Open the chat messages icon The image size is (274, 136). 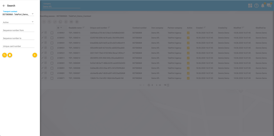pos(269,5)
